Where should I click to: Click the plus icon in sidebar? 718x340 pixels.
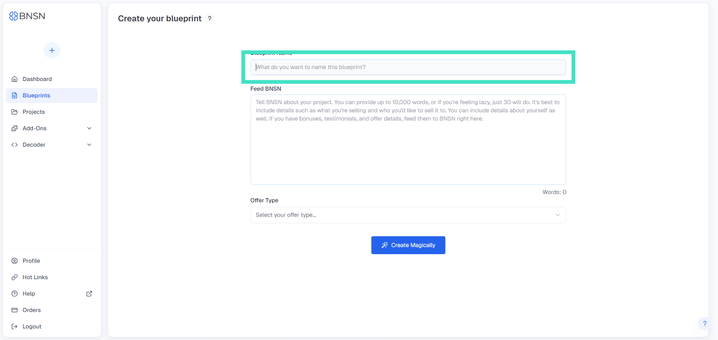[52, 50]
